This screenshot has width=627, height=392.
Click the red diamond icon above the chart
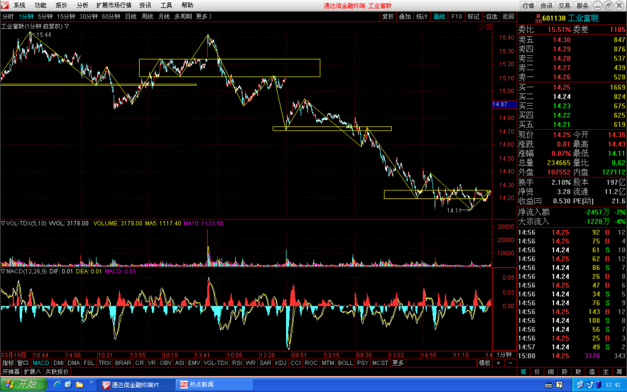pos(481,27)
